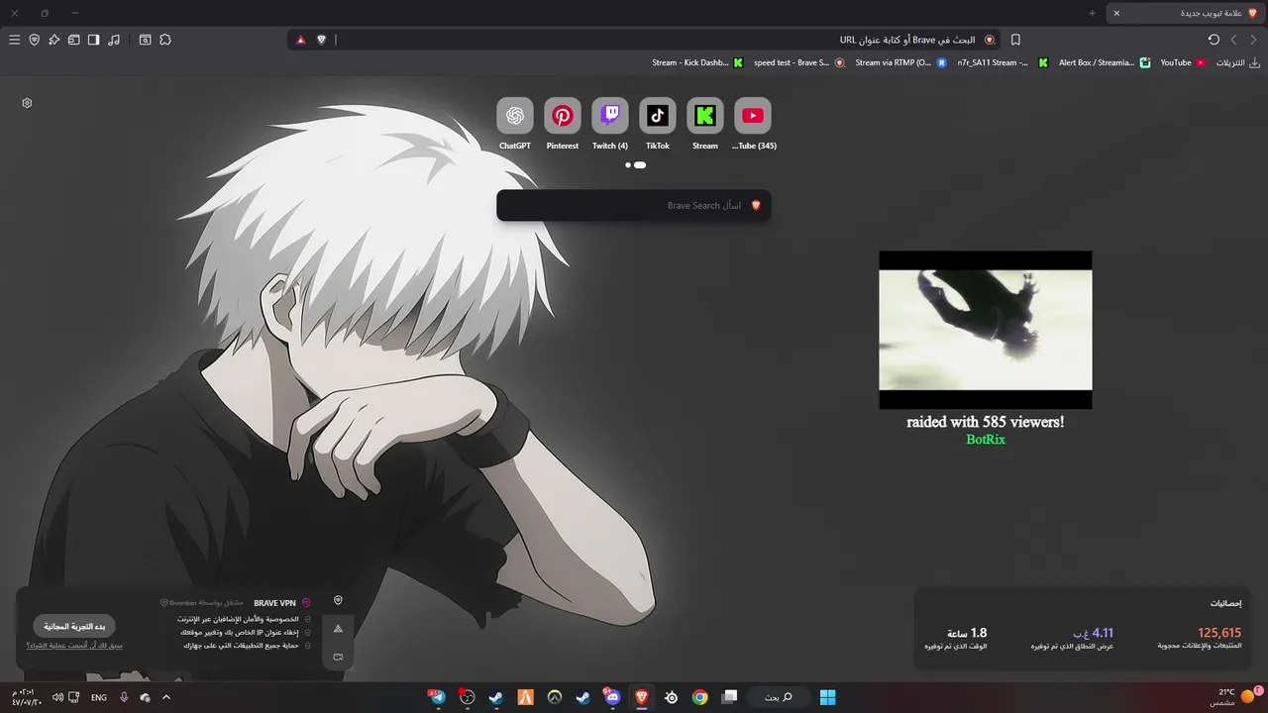This screenshot has width=1268, height=713.
Task: Select the Rewards triangle widget tab icon
Action: click(338, 629)
